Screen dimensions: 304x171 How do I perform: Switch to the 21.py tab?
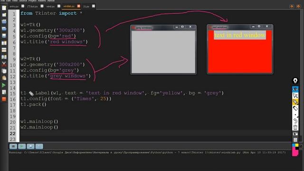coord(86,6)
